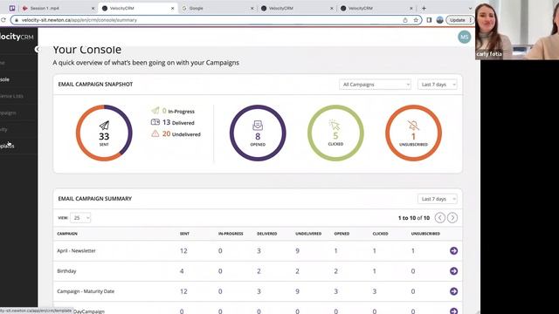Open a new browser tab

point(424,8)
